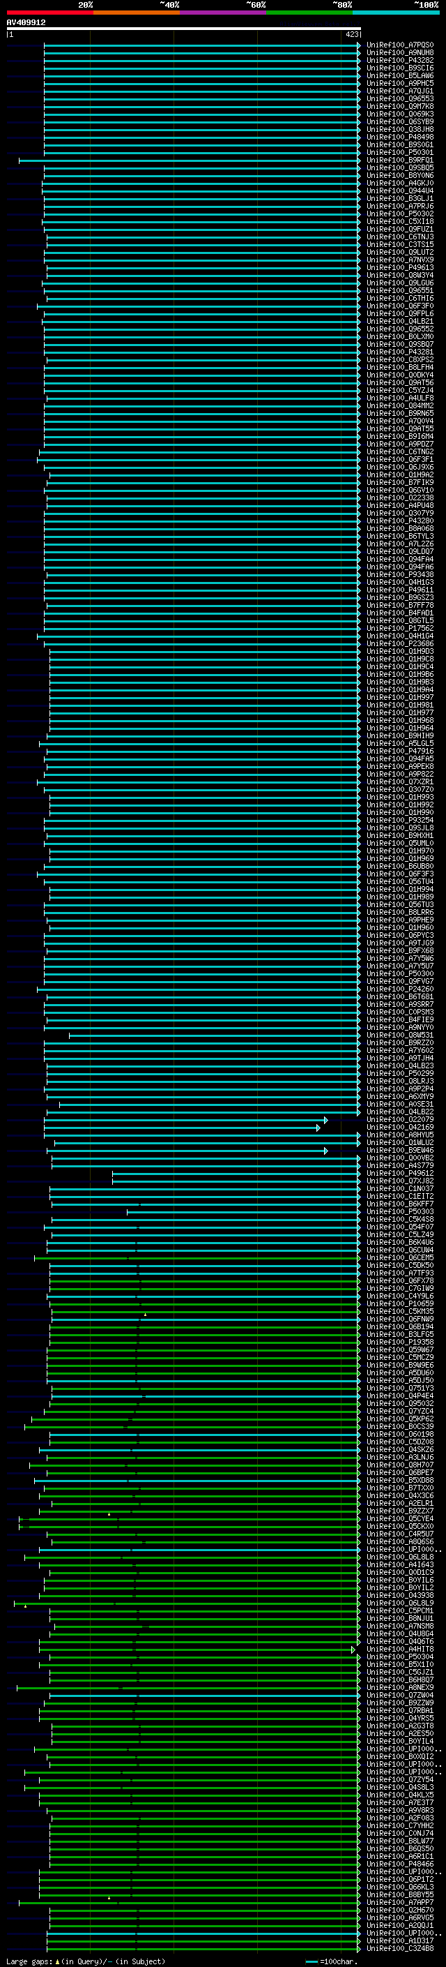Select hit label UniRef100_Q6CEM5
This screenshot has height=1967, width=446.
coord(400,1258)
